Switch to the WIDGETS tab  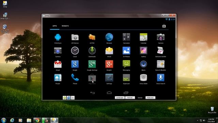(x=65, y=26)
